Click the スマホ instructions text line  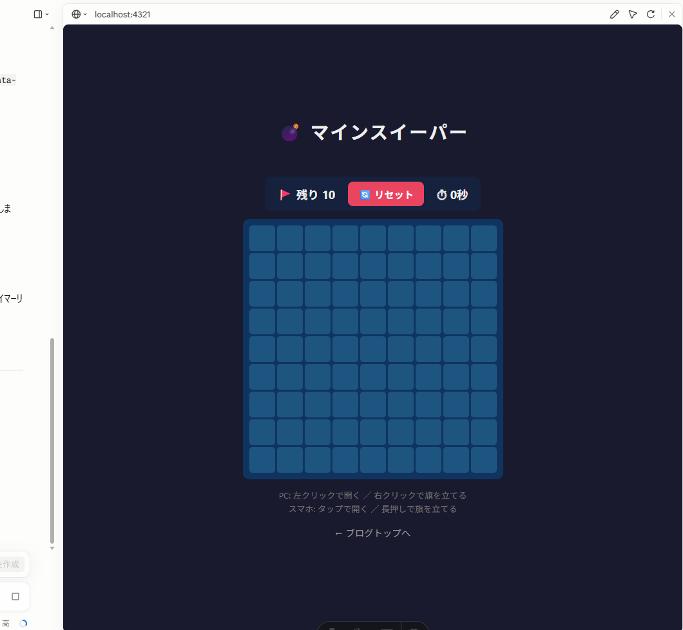pos(372,509)
